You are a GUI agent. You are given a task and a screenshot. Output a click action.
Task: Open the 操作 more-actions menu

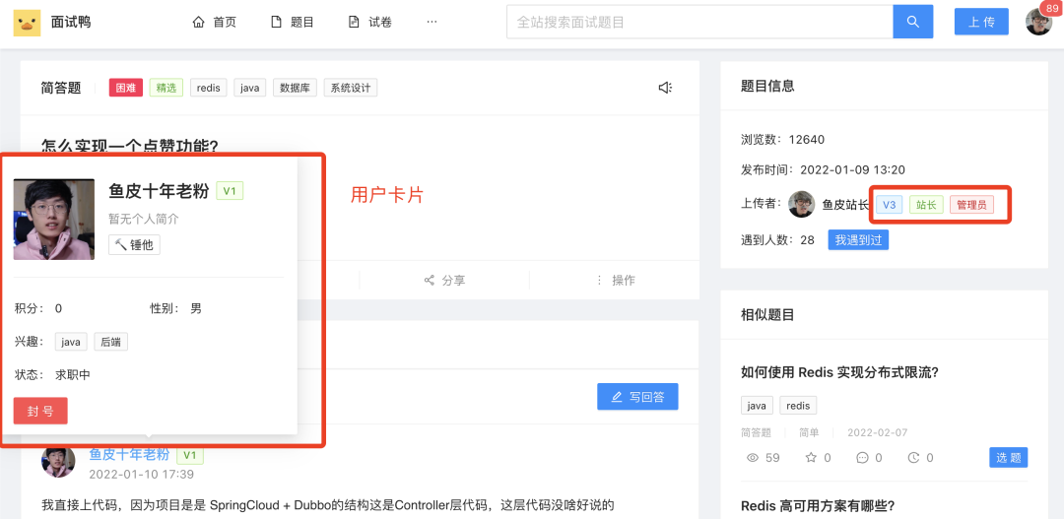click(598, 281)
